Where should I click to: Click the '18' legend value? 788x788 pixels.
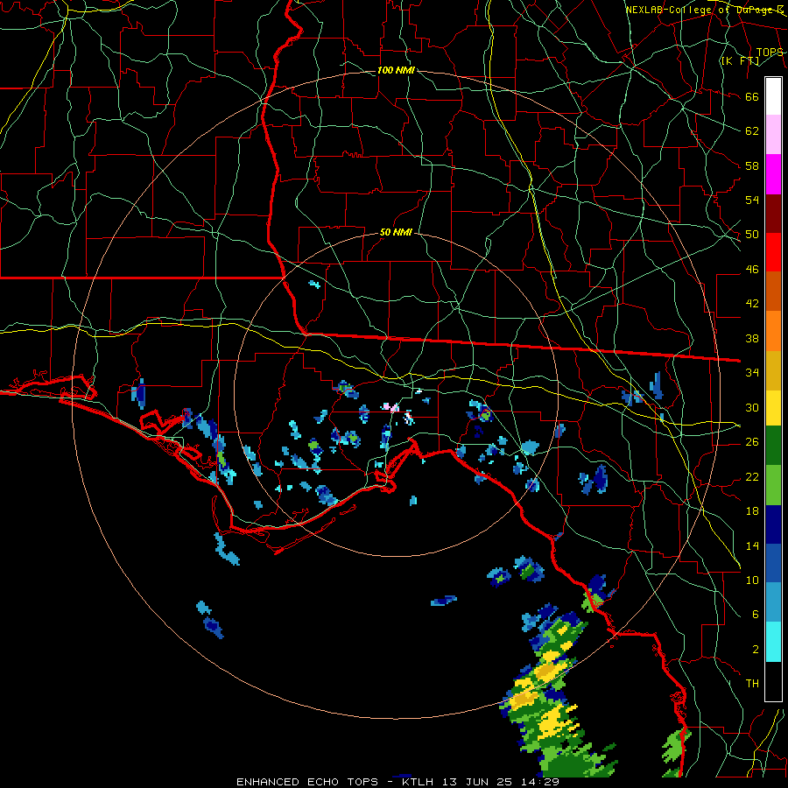[752, 510]
